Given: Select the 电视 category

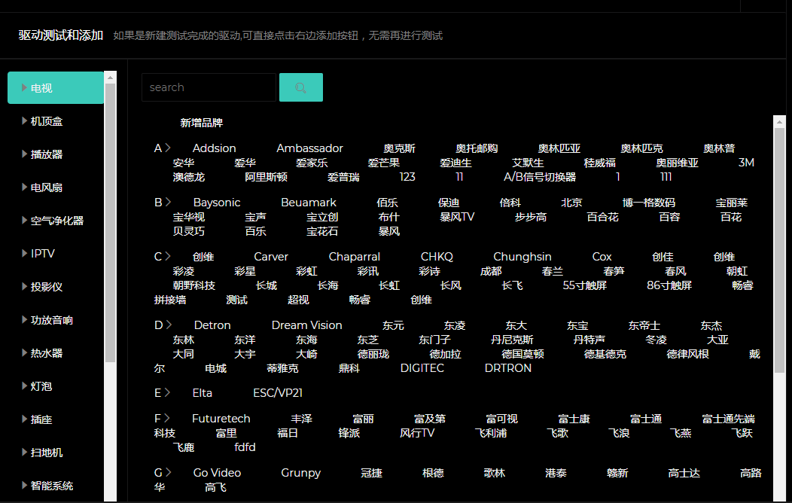Looking at the screenshot, I should coord(56,88).
